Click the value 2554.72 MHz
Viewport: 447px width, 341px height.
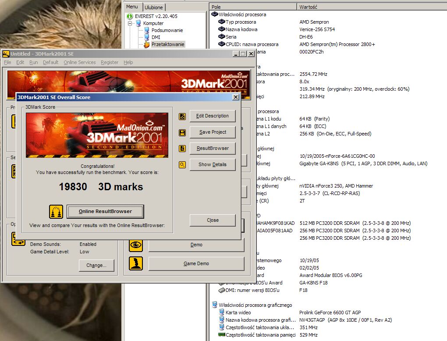point(313,74)
